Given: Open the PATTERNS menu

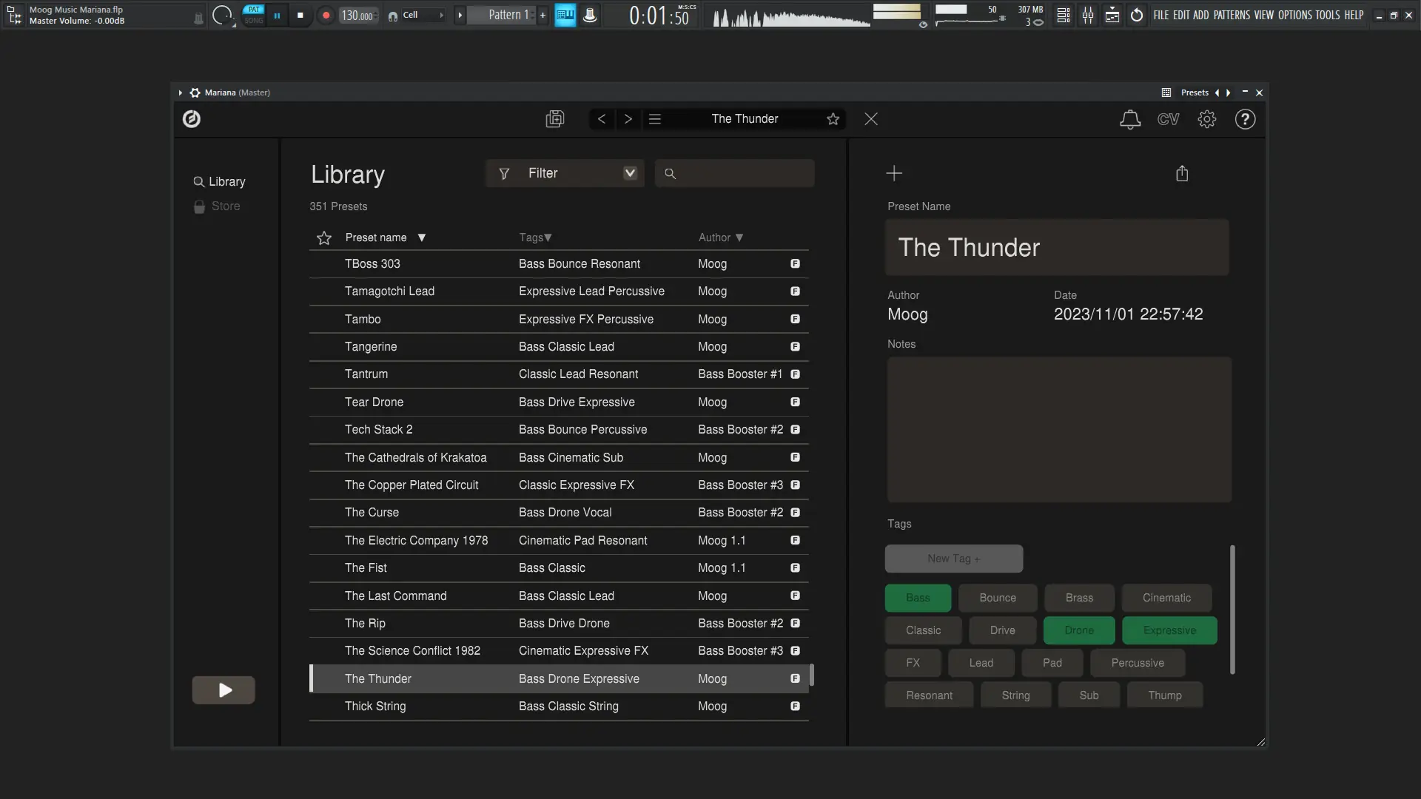Looking at the screenshot, I should tap(1232, 15).
